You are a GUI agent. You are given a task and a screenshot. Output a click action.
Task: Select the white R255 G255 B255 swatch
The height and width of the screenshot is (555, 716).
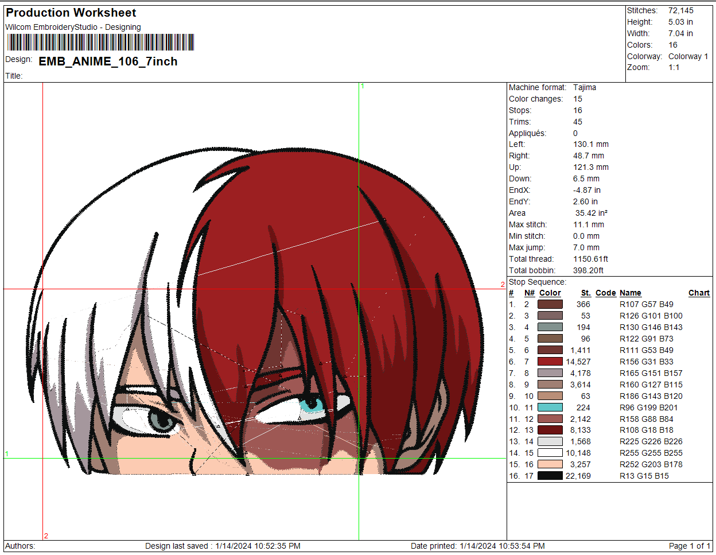coord(550,453)
